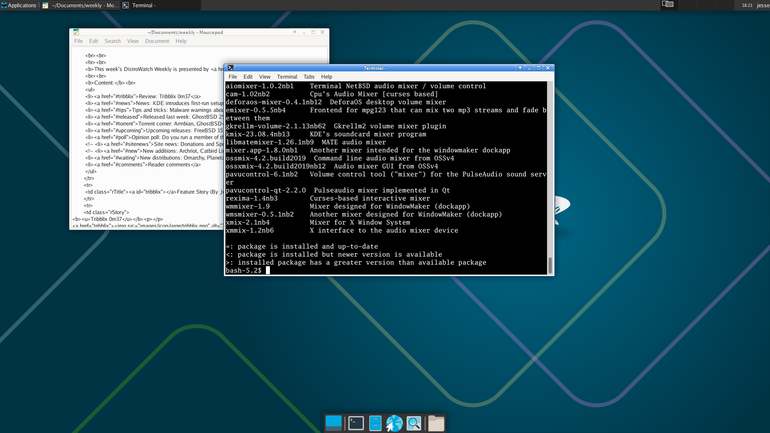Shade the Terminal window with up-arrow button

[x=520, y=68]
